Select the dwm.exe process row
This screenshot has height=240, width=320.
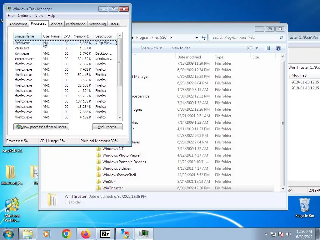65,53
